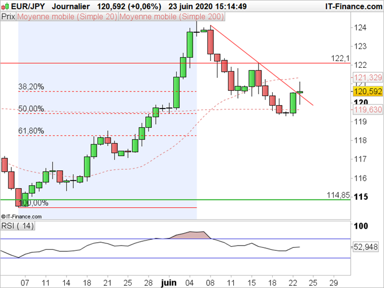Click the juin month label on time axis
This screenshot has height=288, width=384.
169,283
